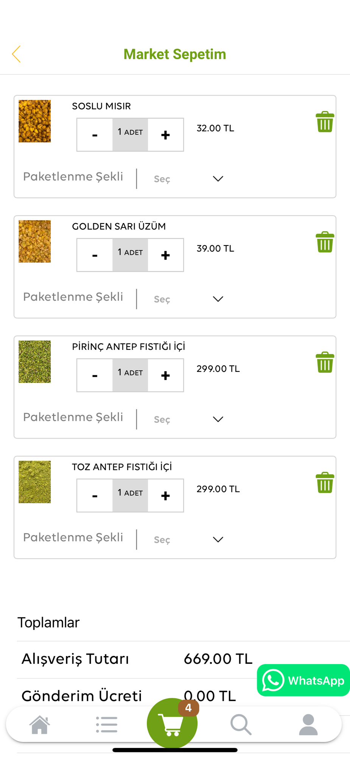Open the user profile icon
350x759 pixels.
tap(308, 724)
